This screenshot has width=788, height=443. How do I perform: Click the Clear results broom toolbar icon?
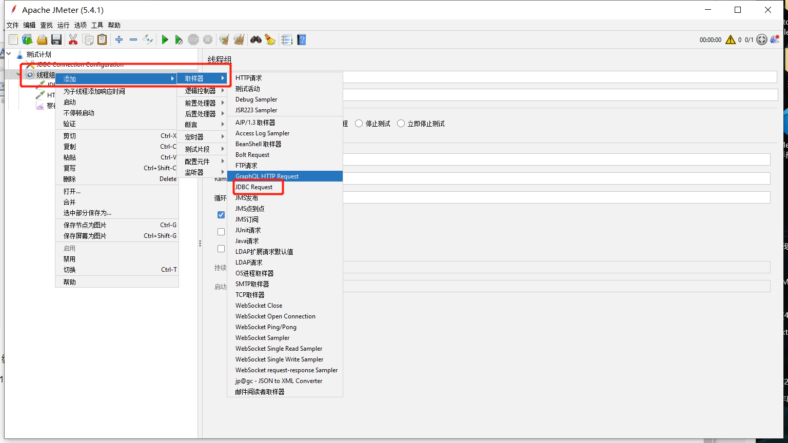(x=224, y=39)
